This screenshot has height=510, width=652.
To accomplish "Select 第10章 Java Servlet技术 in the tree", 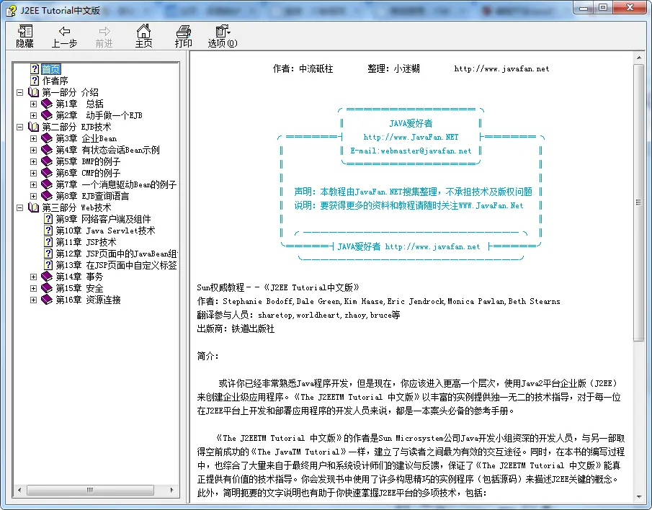I will [x=105, y=231].
